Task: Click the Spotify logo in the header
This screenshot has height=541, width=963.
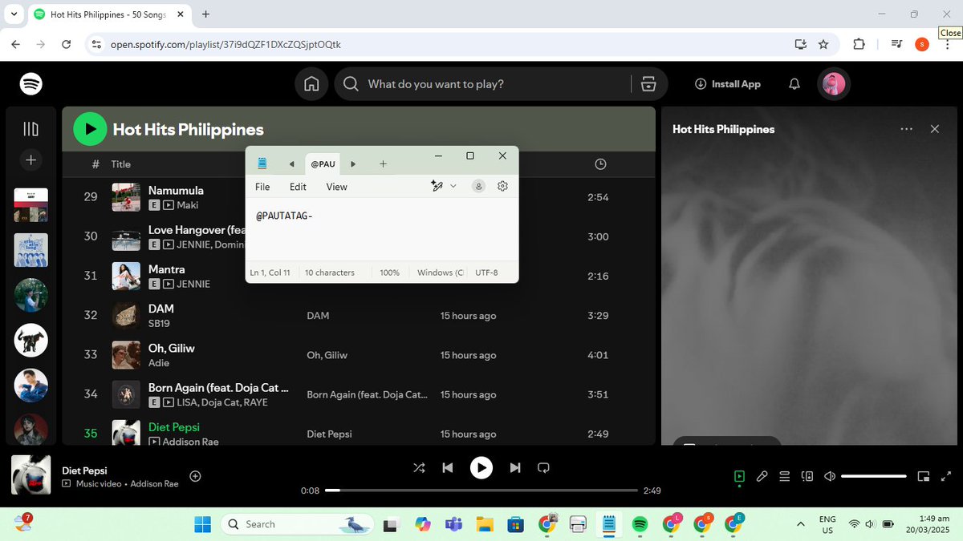Action: [31, 83]
